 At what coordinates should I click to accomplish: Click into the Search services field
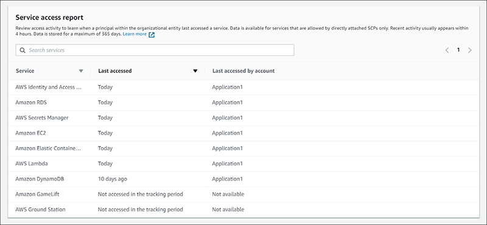click(x=155, y=50)
